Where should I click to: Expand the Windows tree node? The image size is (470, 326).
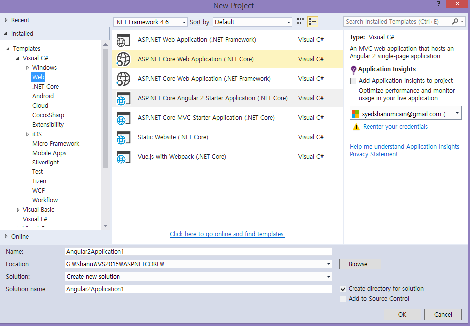click(x=27, y=68)
